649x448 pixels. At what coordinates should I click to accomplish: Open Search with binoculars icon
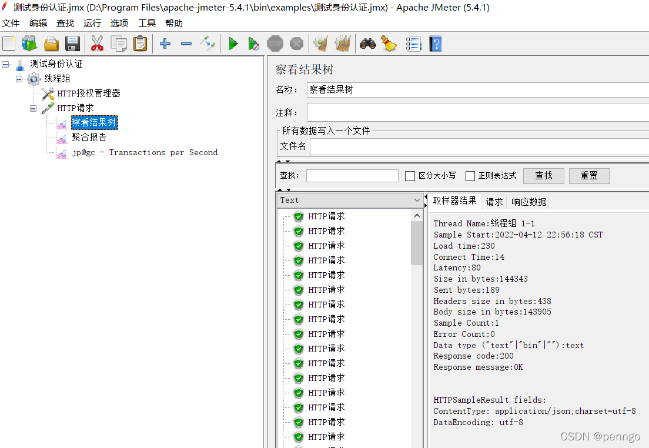point(367,44)
